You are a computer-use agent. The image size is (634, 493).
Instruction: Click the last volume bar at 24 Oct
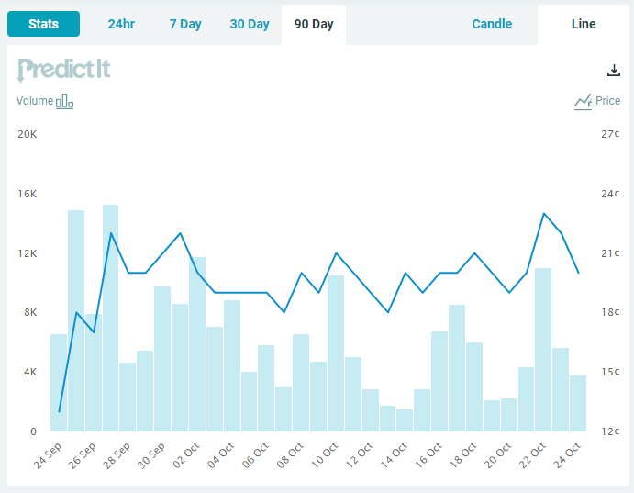[578, 403]
